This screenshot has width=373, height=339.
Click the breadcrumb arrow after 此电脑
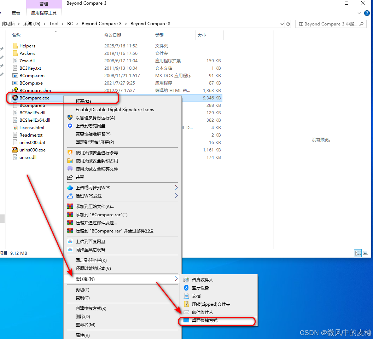[x=19, y=24]
